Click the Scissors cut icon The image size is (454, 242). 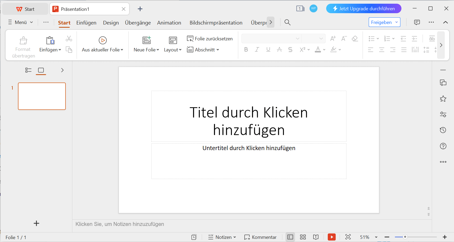(x=69, y=38)
